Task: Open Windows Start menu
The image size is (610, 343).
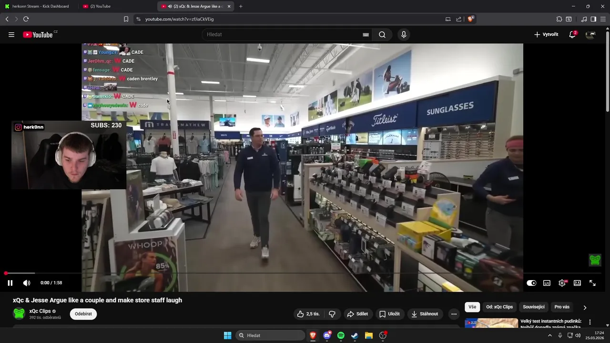Action: click(228, 335)
